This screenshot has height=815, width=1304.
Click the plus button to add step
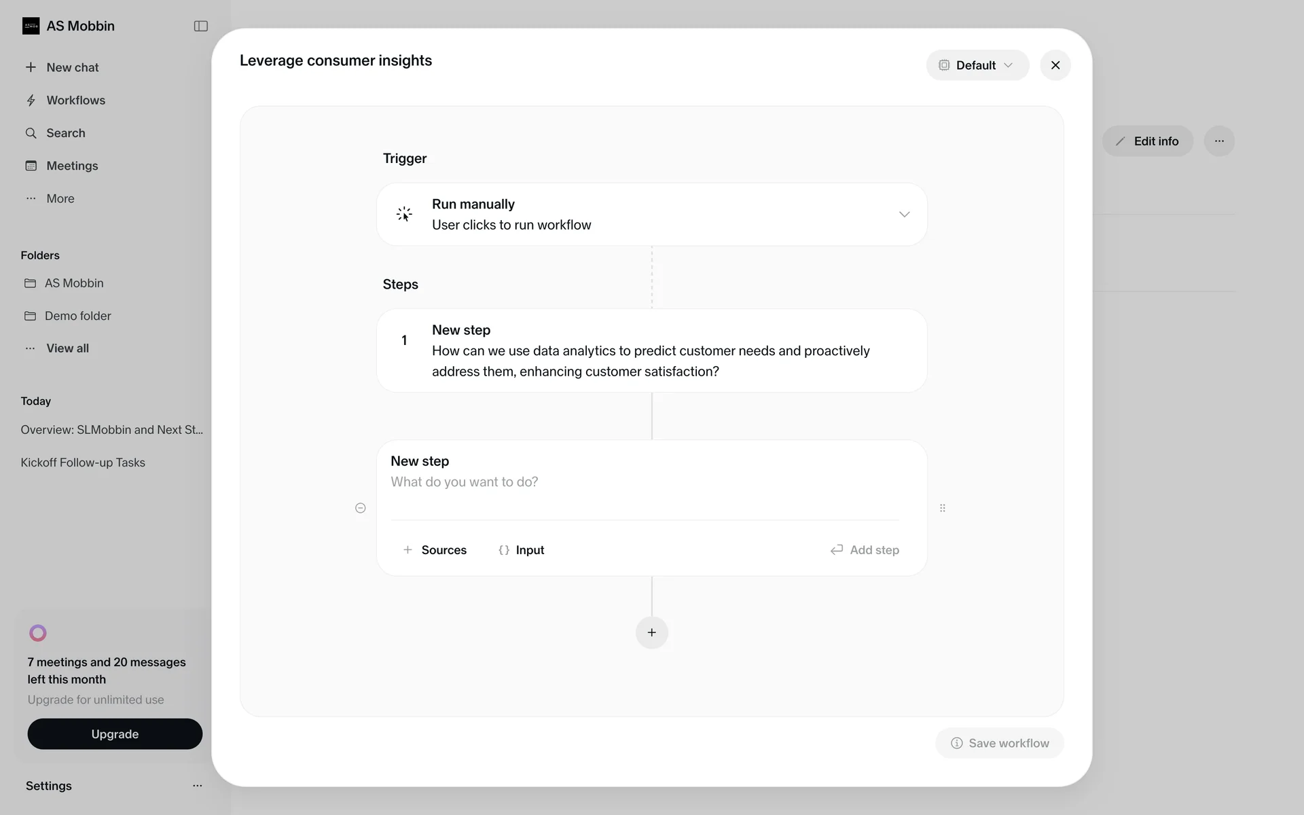[651, 632]
